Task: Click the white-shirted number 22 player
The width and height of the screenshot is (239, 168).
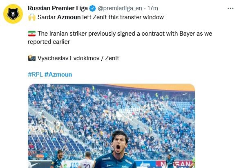Action: tap(87, 160)
